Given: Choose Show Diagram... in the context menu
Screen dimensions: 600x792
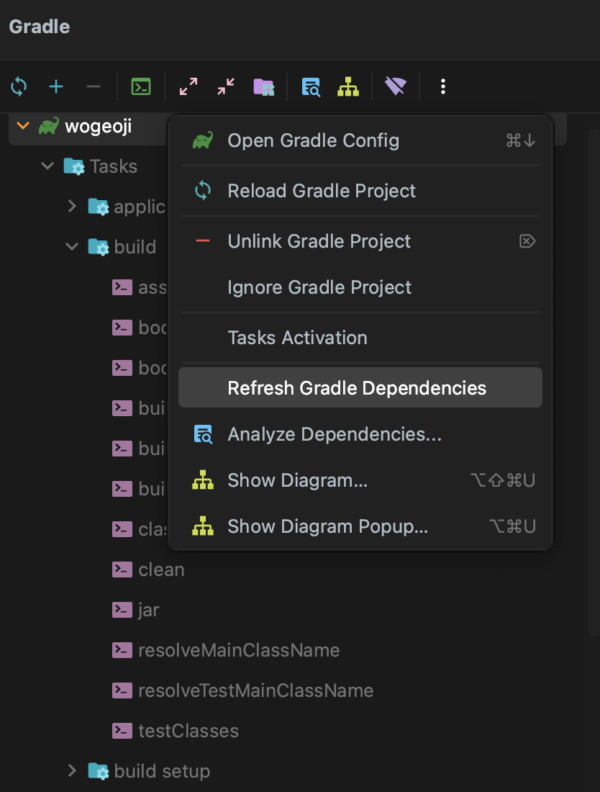Looking at the screenshot, I should [360, 480].
